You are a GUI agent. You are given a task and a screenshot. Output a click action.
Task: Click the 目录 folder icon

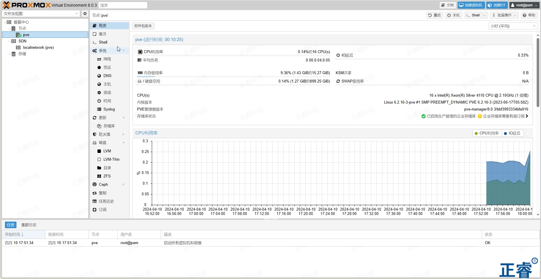pyautogui.click(x=99, y=168)
